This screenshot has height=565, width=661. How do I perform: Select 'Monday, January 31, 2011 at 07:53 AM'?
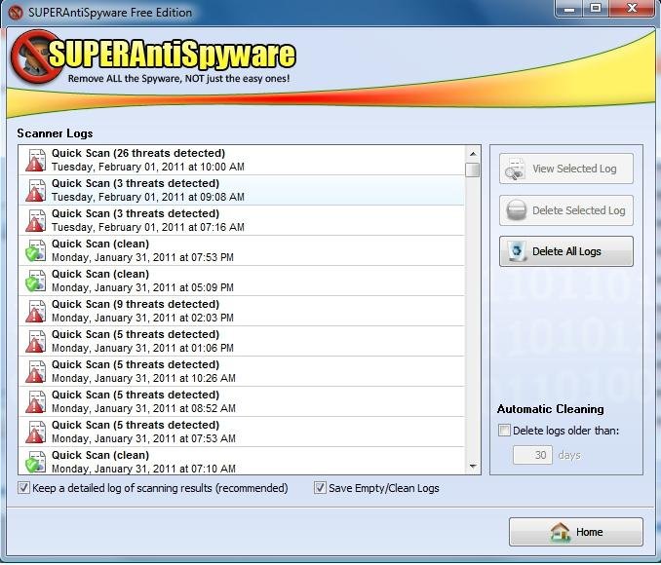pyautogui.click(x=143, y=438)
